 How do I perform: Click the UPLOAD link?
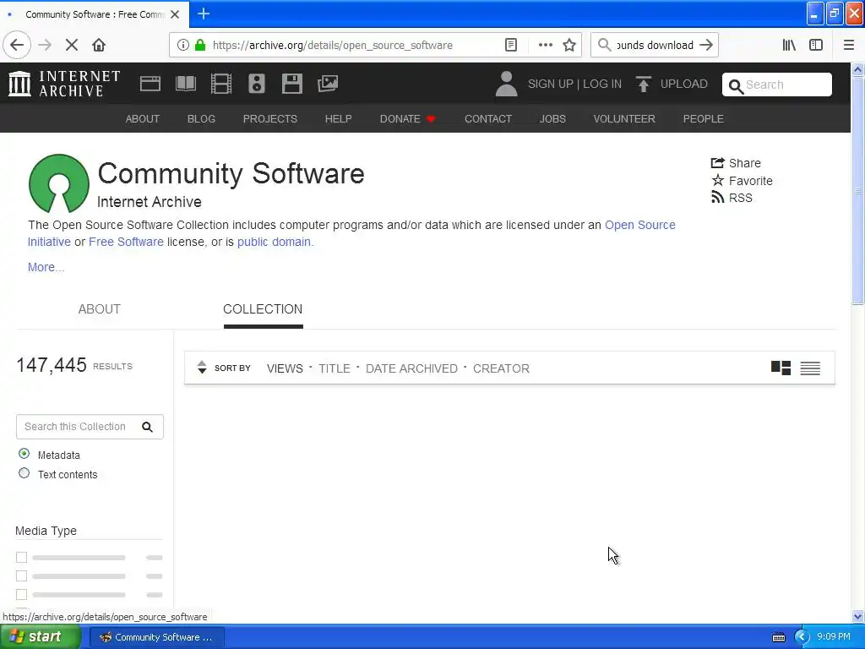tap(672, 84)
